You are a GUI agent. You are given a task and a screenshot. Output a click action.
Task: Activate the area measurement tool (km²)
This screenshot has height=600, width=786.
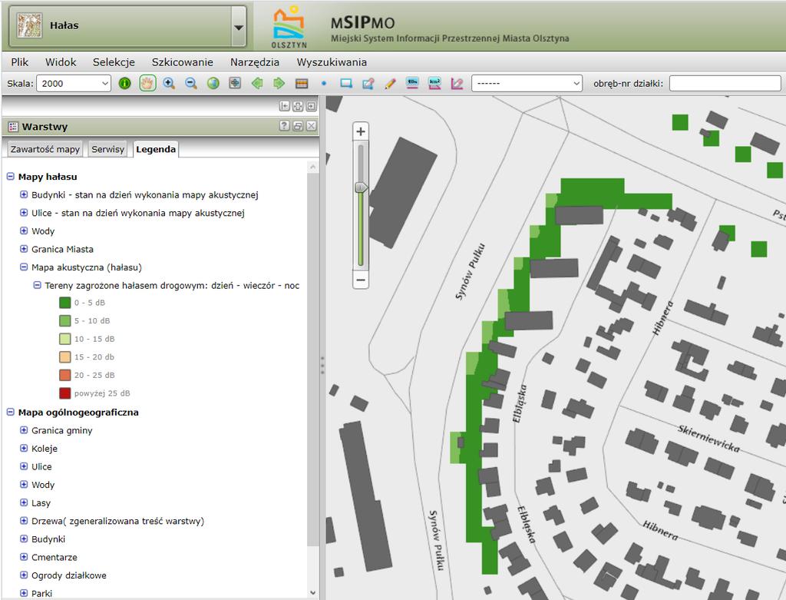coord(434,83)
